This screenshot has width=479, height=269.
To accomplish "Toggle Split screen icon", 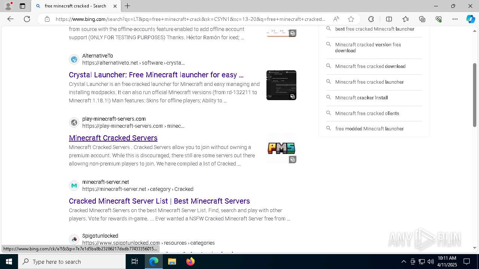I will (x=389, y=19).
